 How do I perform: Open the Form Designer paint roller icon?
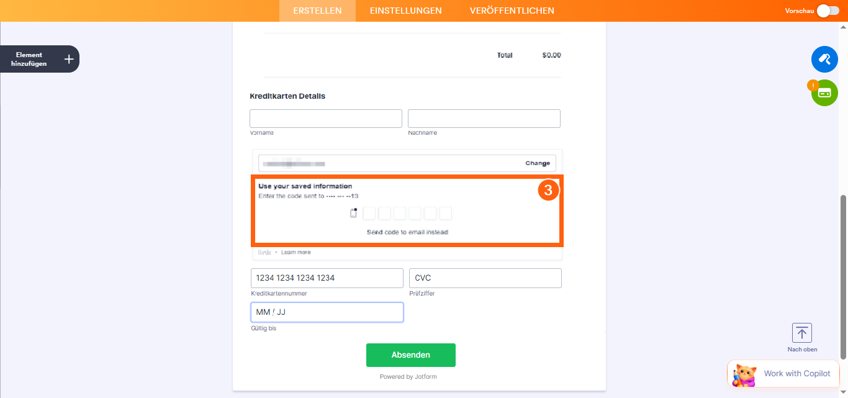824,59
